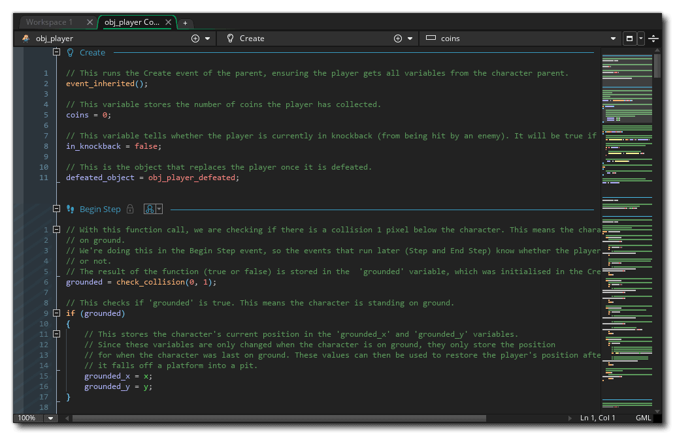Click the Begin Step section header label
The width and height of the screenshot is (675, 436).
pos(100,209)
